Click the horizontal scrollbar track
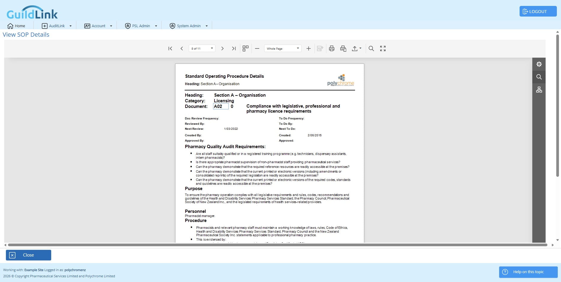Image resolution: width=561 pixels, height=282 pixels. [x=278, y=245]
